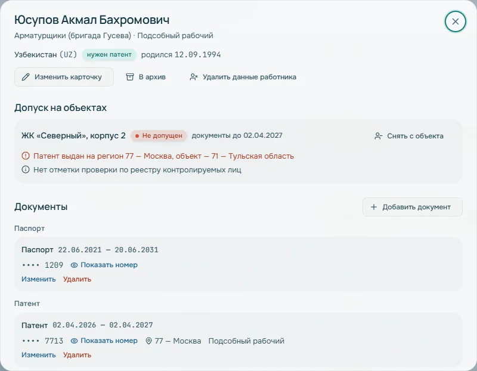Click Снять с объекта for ЖК Северный
477x371 pixels.
point(409,136)
